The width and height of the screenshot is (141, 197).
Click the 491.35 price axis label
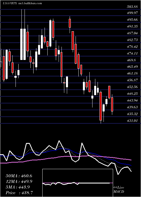(x=132, y=26)
